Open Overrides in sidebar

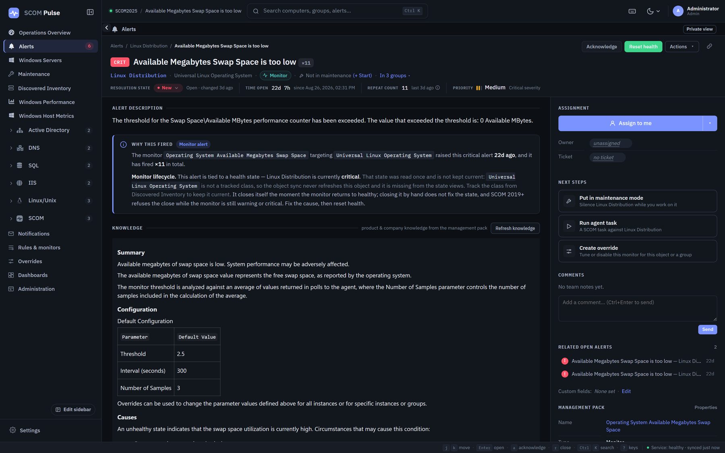pyautogui.click(x=51, y=261)
